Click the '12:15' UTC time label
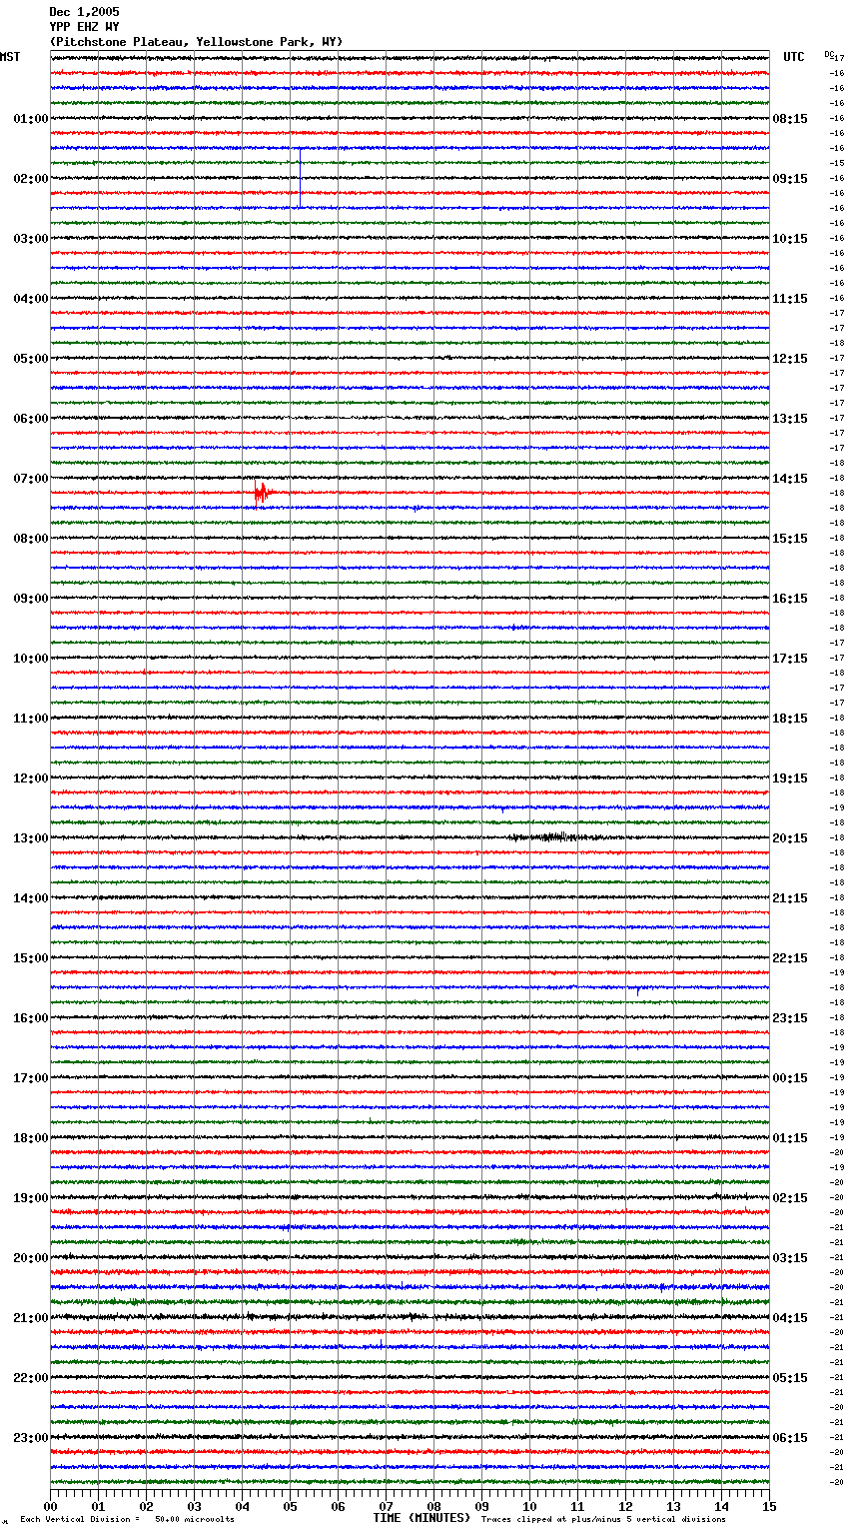 pos(790,359)
